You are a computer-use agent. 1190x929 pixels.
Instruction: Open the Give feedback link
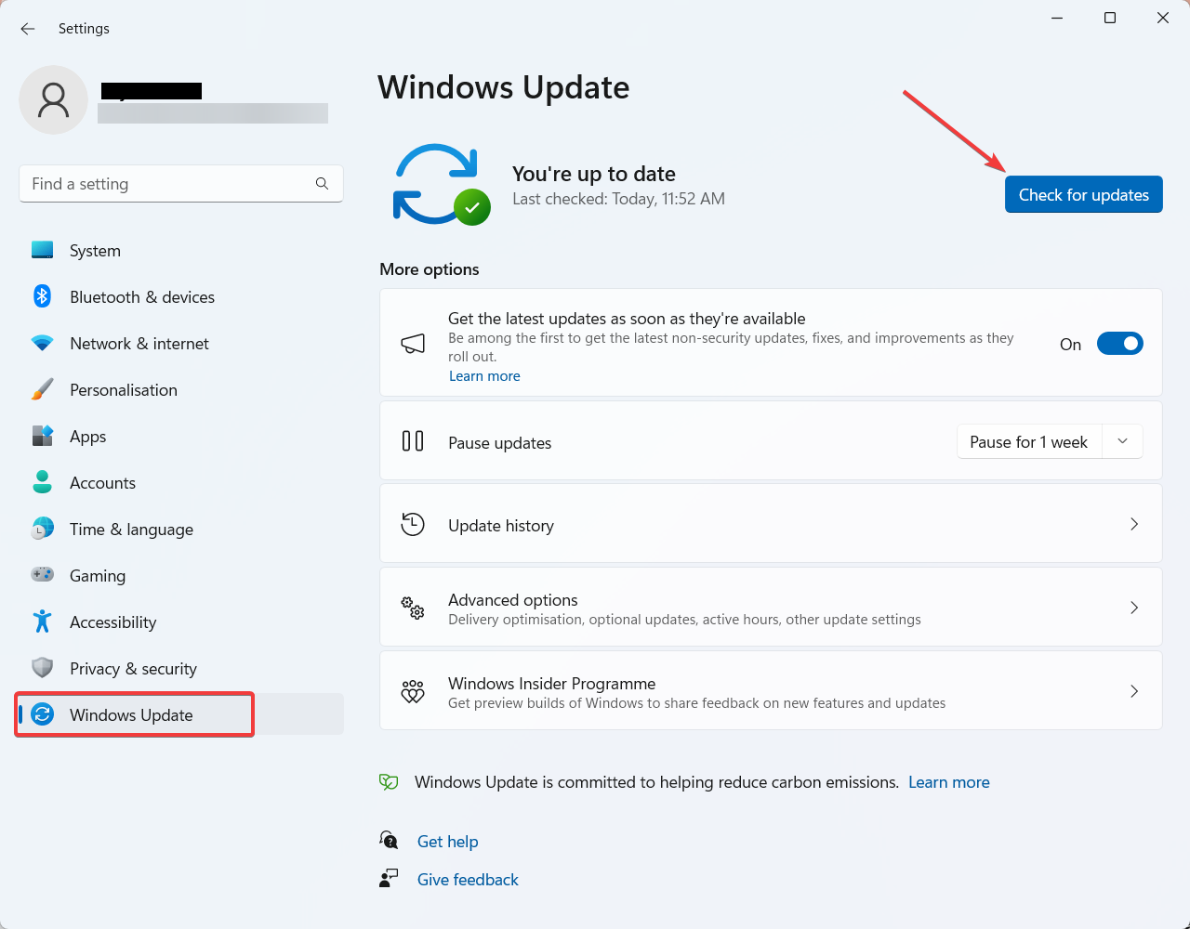coord(468,880)
